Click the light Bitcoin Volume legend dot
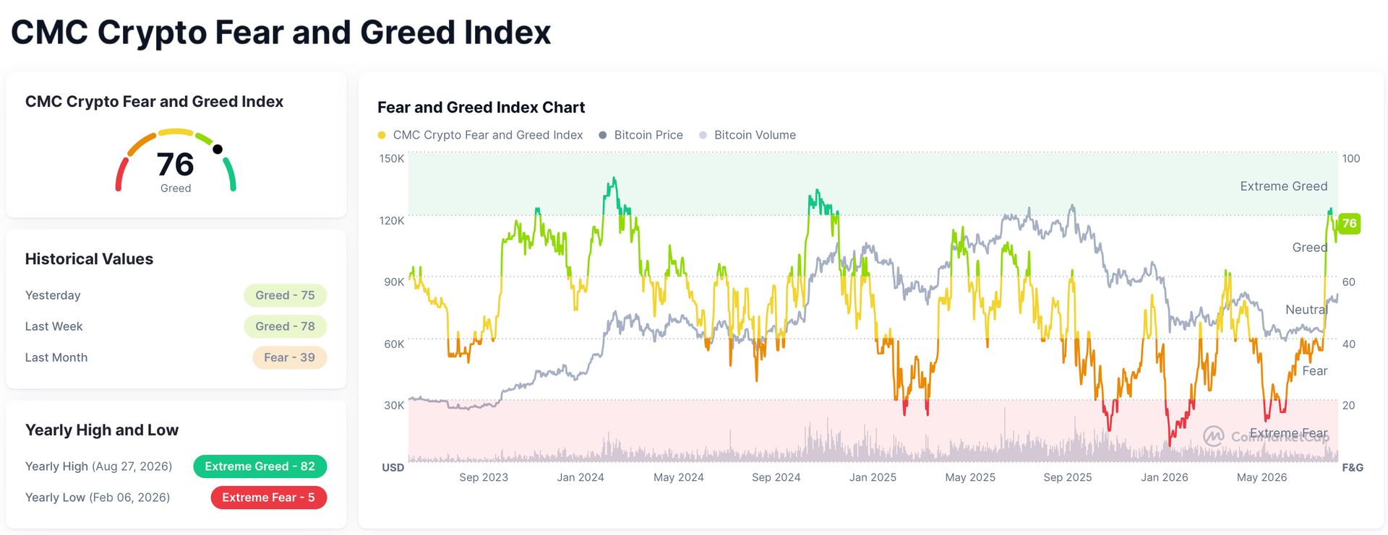The image size is (1388, 535). [703, 135]
